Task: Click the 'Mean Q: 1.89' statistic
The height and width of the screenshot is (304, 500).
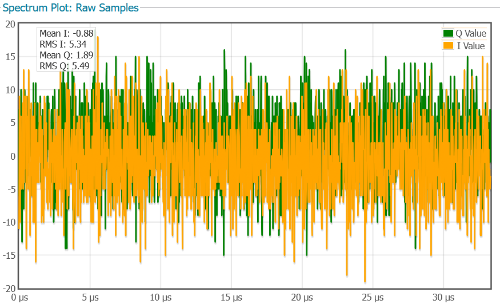Action: 66,55
